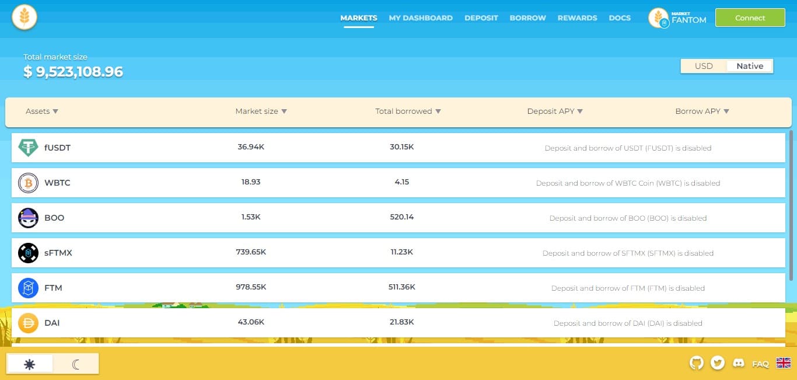
Task: Click the wheat logo home icon
Action: 25,18
